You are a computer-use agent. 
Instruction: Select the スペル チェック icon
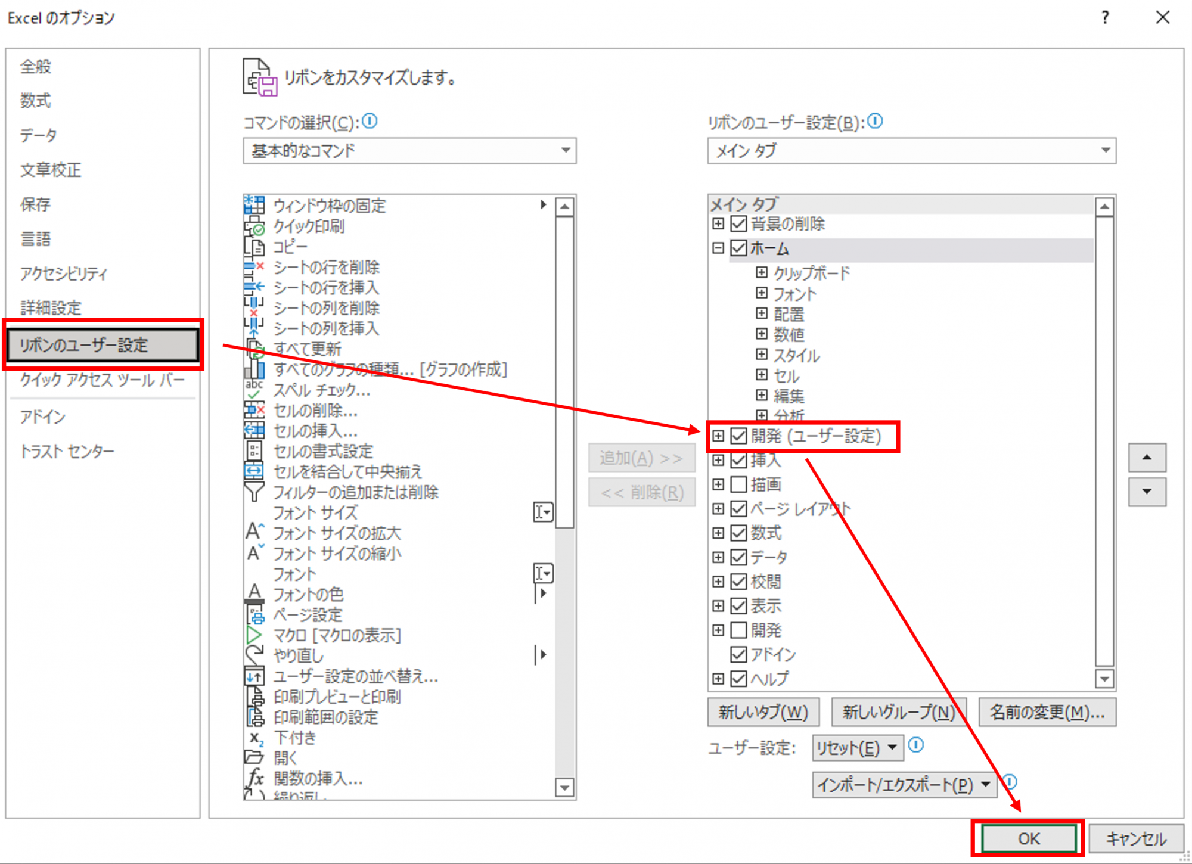point(254,390)
